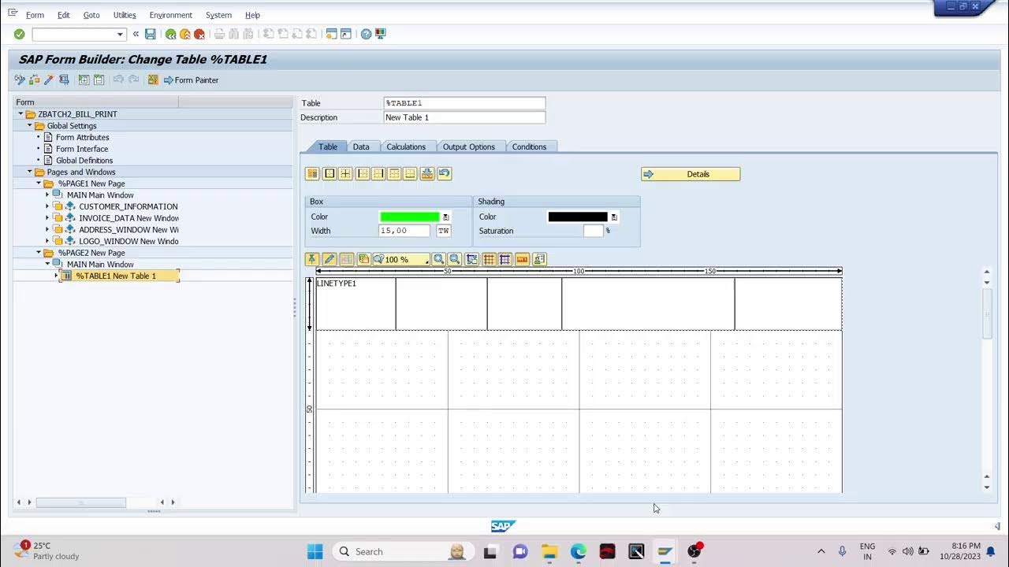Click the TW width unit button
The image size is (1009, 567).
444,231
